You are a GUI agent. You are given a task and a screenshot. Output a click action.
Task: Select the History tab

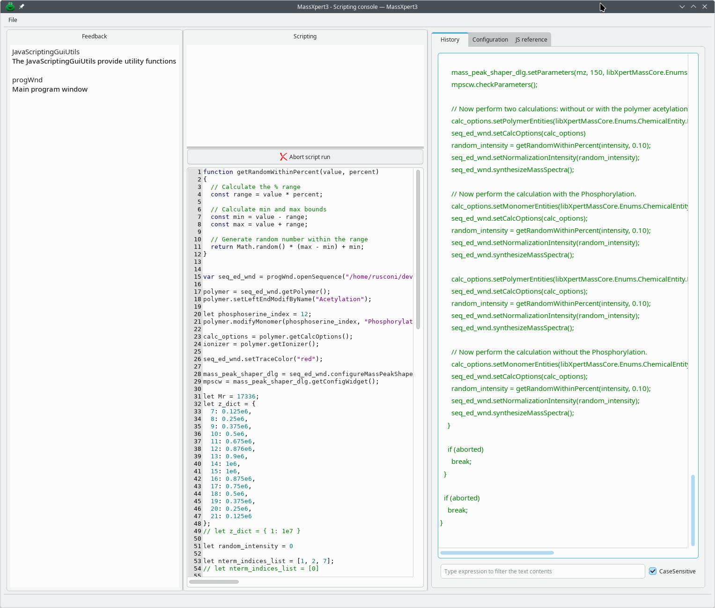point(450,39)
